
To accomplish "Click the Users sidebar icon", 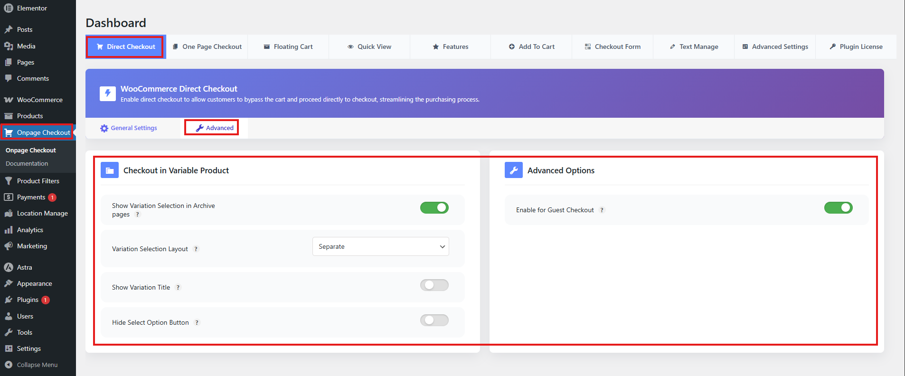I will pyautogui.click(x=9, y=316).
